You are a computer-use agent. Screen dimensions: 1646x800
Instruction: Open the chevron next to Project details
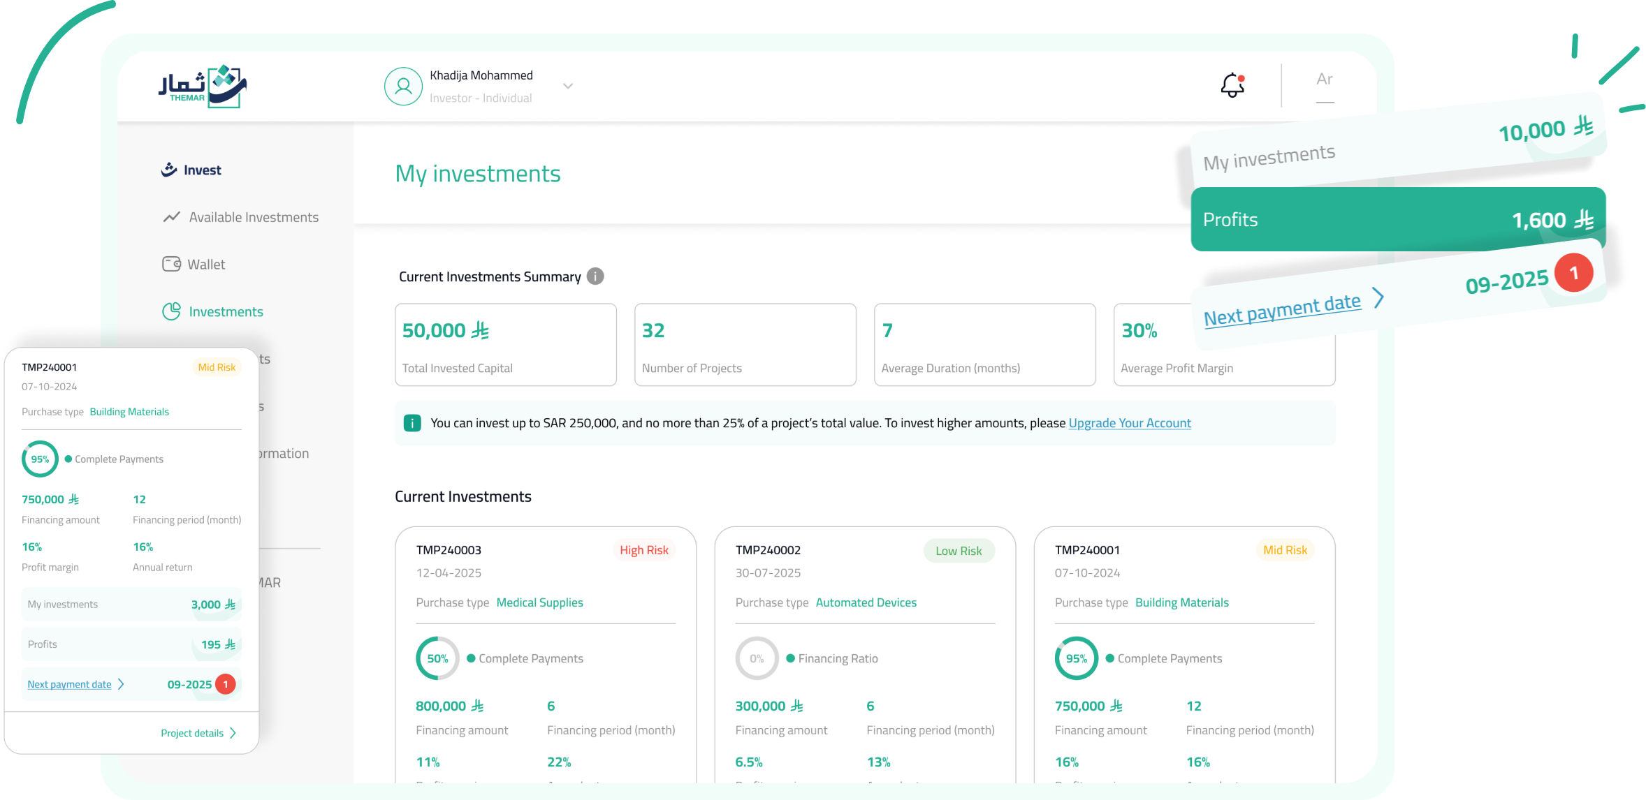point(233,733)
